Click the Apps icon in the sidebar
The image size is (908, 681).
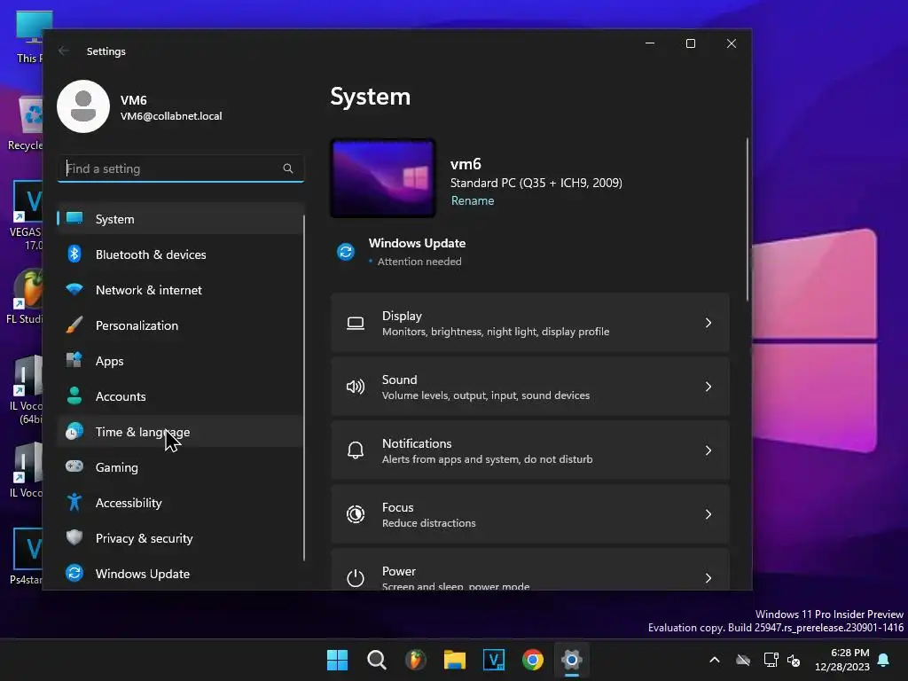click(74, 360)
